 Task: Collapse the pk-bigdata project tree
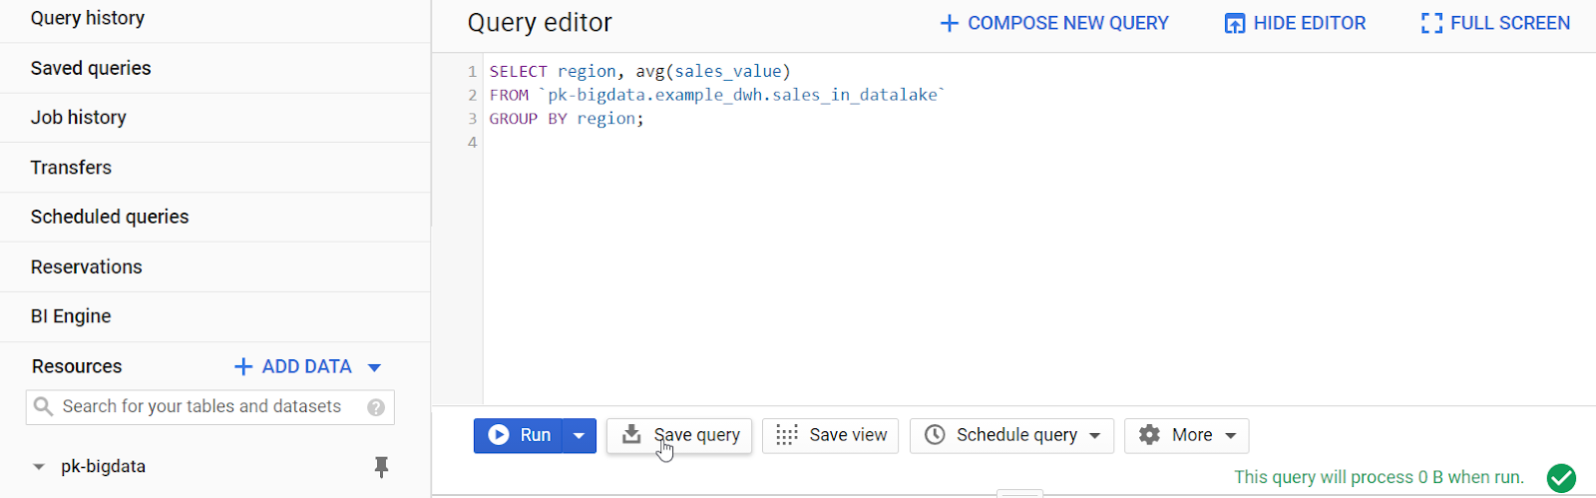[x=39, y=467]
